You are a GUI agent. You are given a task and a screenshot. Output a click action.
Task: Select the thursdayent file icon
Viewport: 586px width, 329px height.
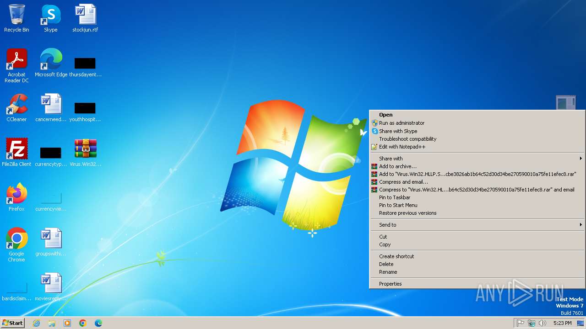click(85, 66)
